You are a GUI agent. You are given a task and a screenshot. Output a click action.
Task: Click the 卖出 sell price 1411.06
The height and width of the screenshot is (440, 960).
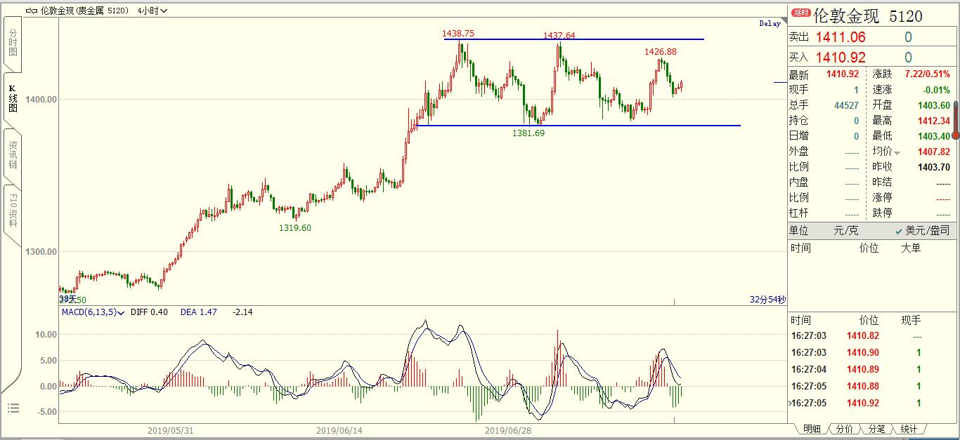click(x=841, y=37)
